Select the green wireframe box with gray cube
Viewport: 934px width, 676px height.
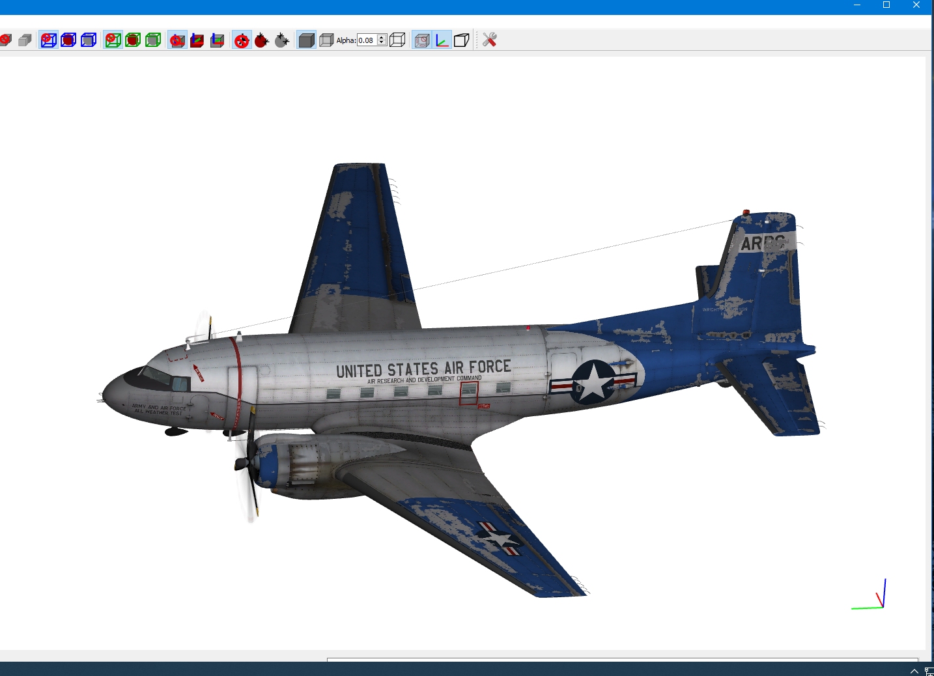[153, 40]
